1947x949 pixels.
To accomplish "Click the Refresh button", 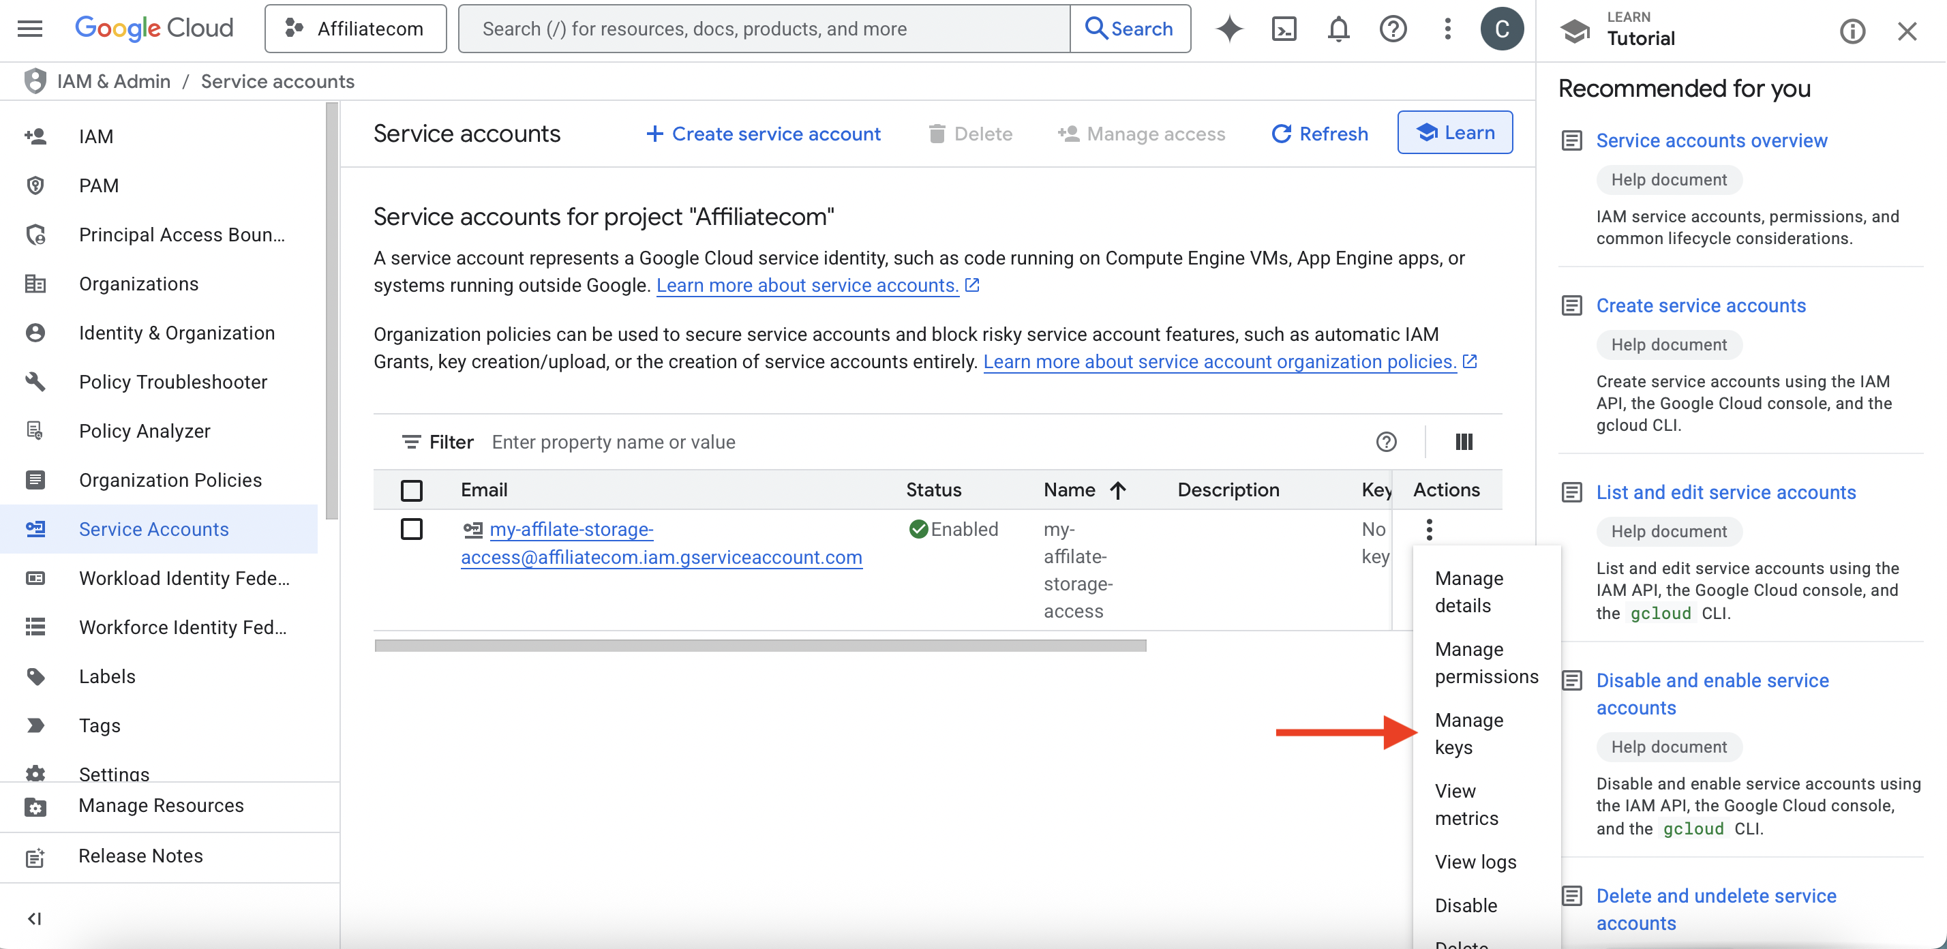I will 1320,134.
